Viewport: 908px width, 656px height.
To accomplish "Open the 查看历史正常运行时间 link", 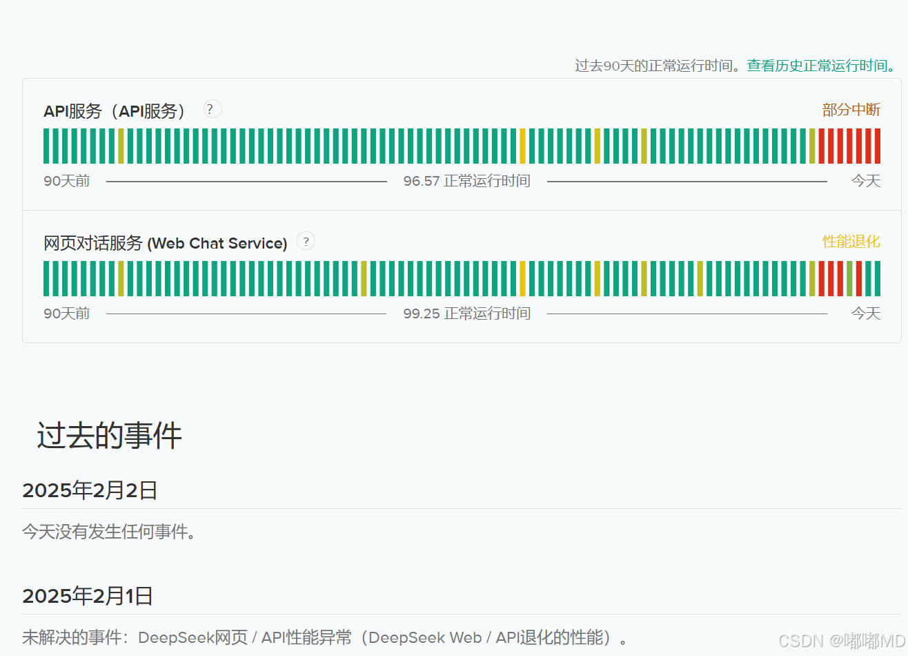I will (x=821, y=66).
